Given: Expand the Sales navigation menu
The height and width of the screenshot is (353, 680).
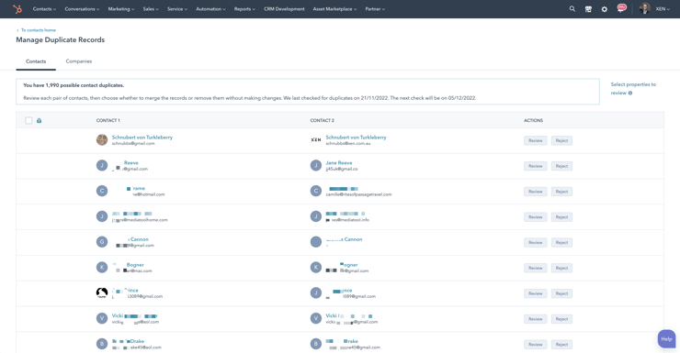Looking at the screenshot, I should (x=151, y=8).
